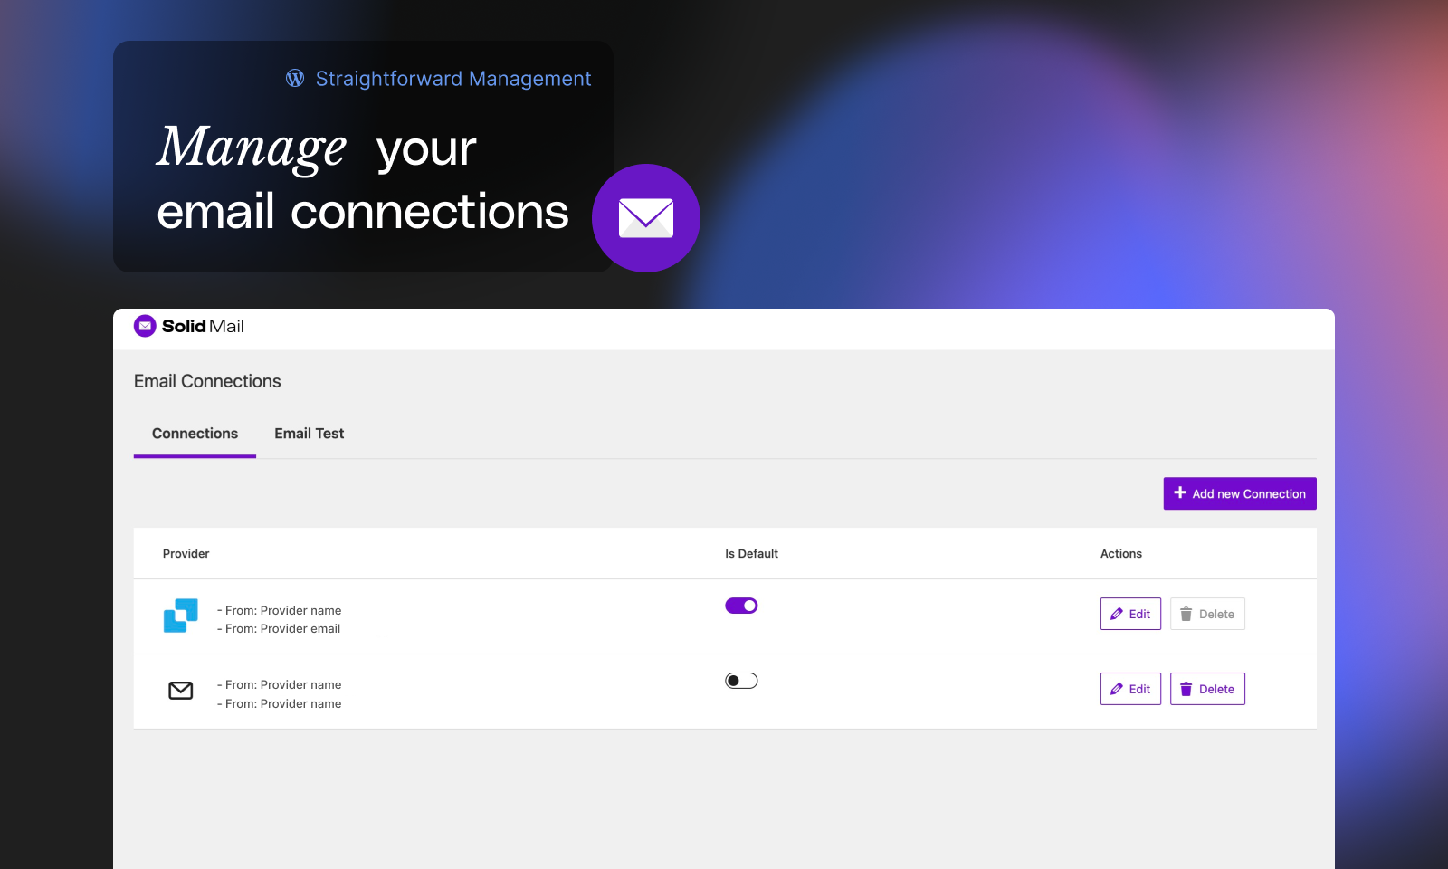Click the trash Delete icon in second row

(1186, 689)
